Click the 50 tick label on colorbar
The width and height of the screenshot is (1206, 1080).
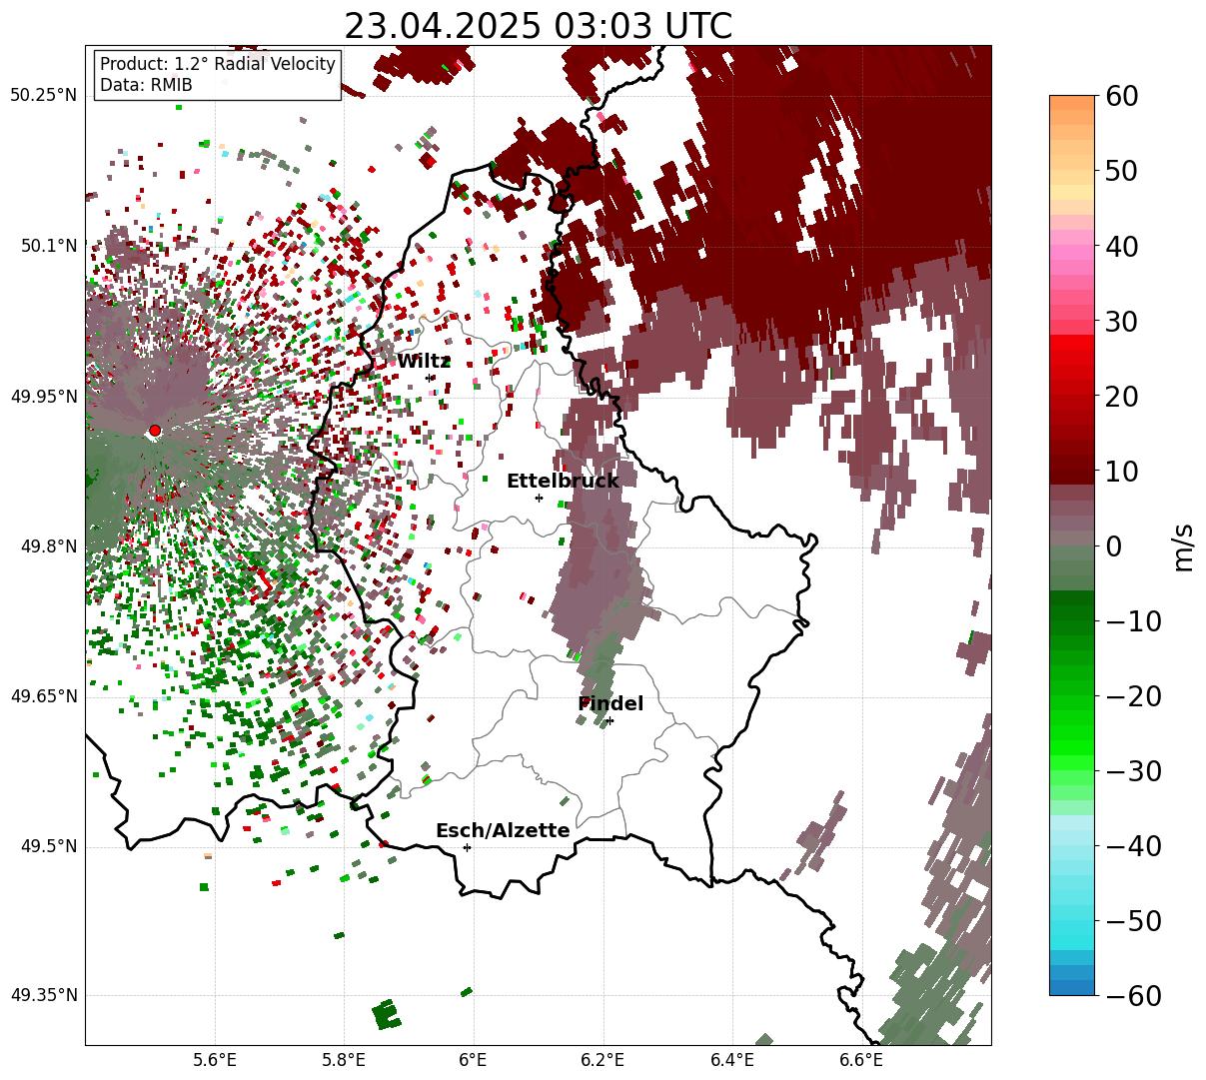[x=1122, y=171]
